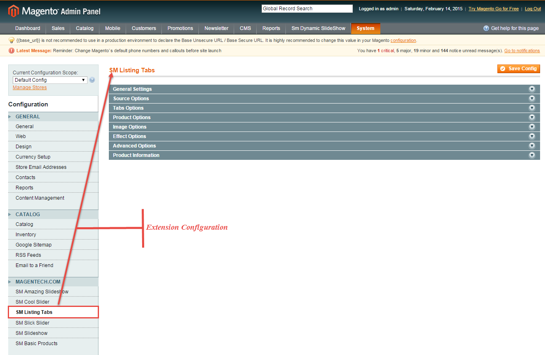Click the lightbulb icon on base_url notice
This screenshot has width=545, height=355.
pyautogui.click(x=11, y=40)
